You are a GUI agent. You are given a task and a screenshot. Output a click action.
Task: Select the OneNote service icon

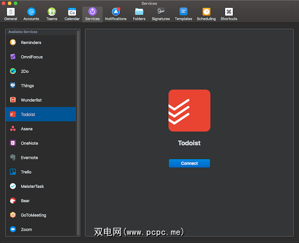click(12, 143)
